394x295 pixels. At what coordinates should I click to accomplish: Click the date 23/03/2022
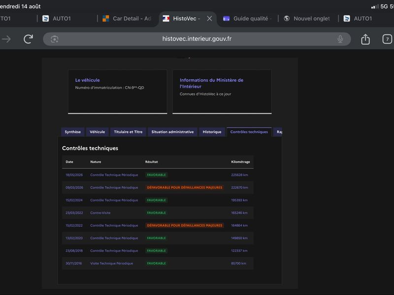[74, 213]
